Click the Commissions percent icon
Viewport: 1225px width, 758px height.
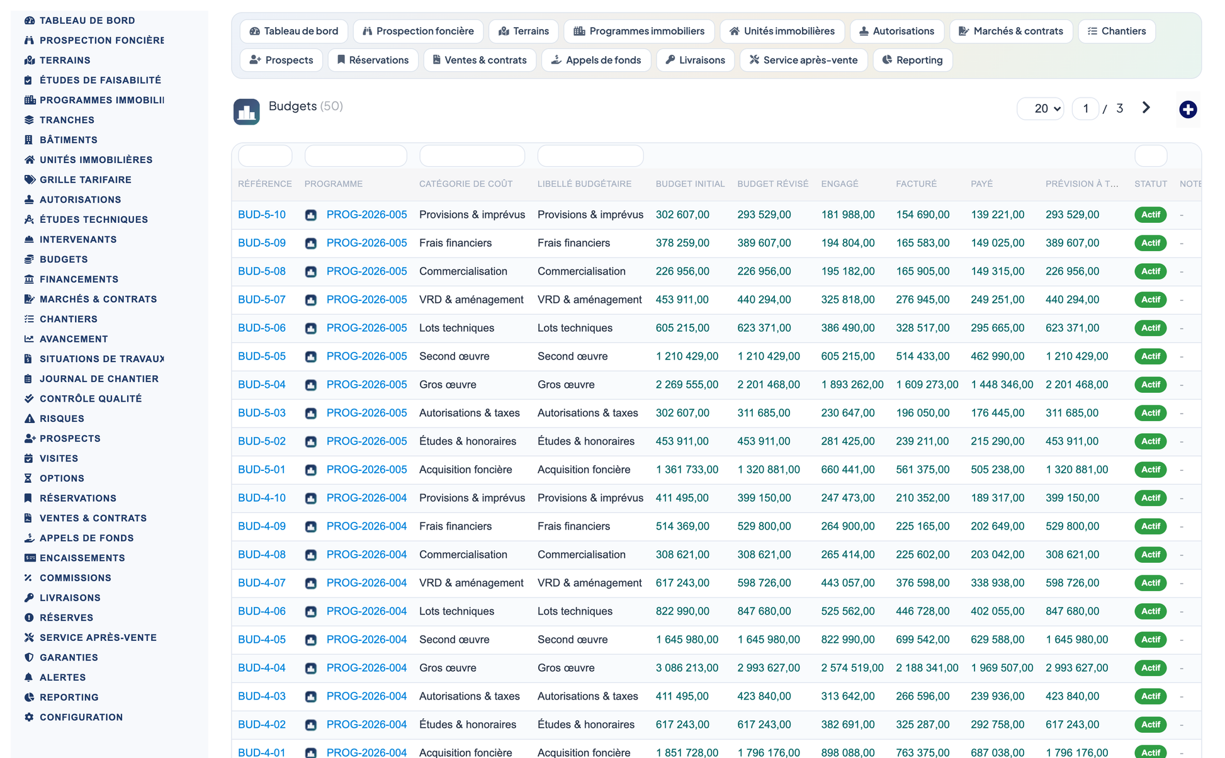click(29, 578)
